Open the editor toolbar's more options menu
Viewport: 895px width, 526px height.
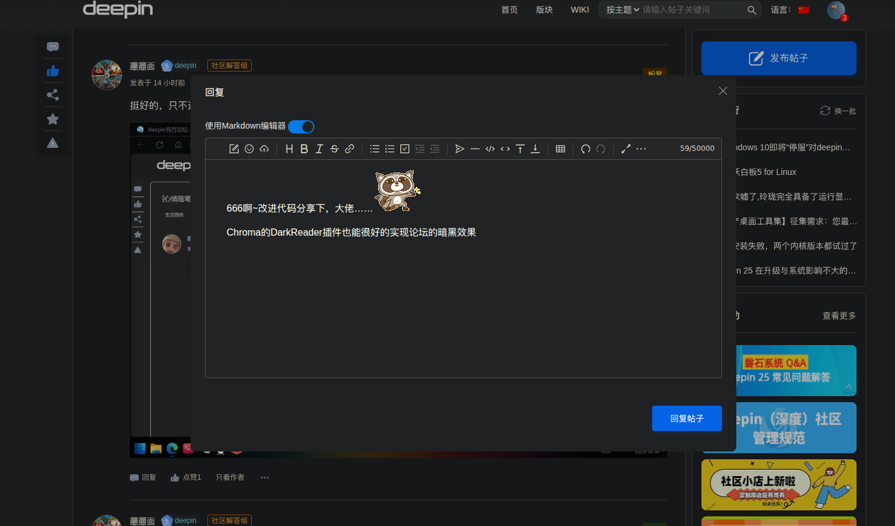pyautogui.click(x=641, y=148)
